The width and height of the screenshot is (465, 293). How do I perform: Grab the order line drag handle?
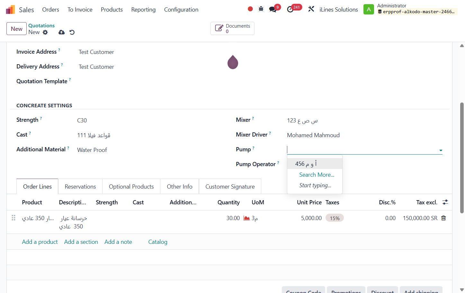[13, 218]
